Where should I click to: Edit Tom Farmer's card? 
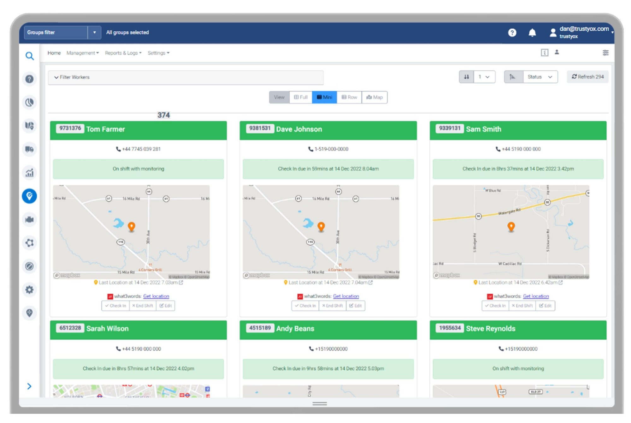[166, 306]
